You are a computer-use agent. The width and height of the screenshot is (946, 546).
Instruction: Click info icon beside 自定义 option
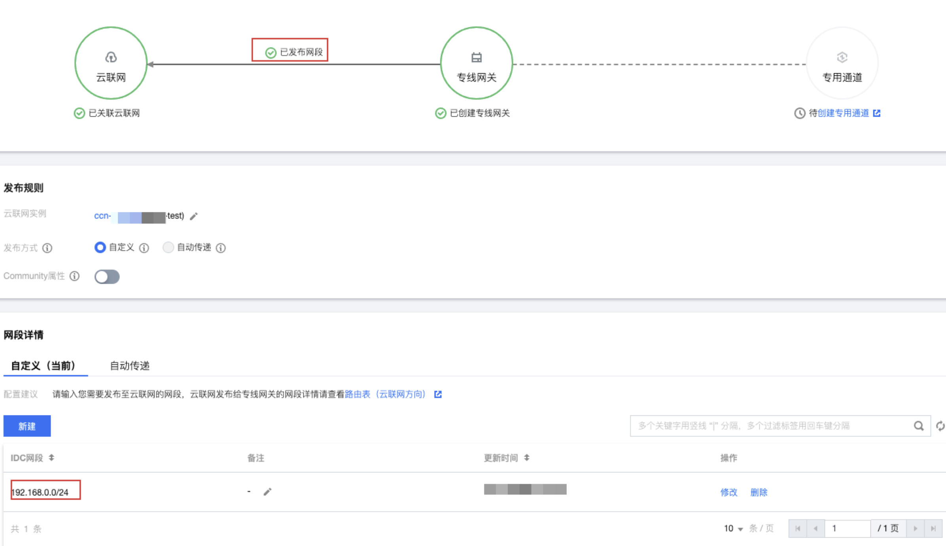coord(144,248)
